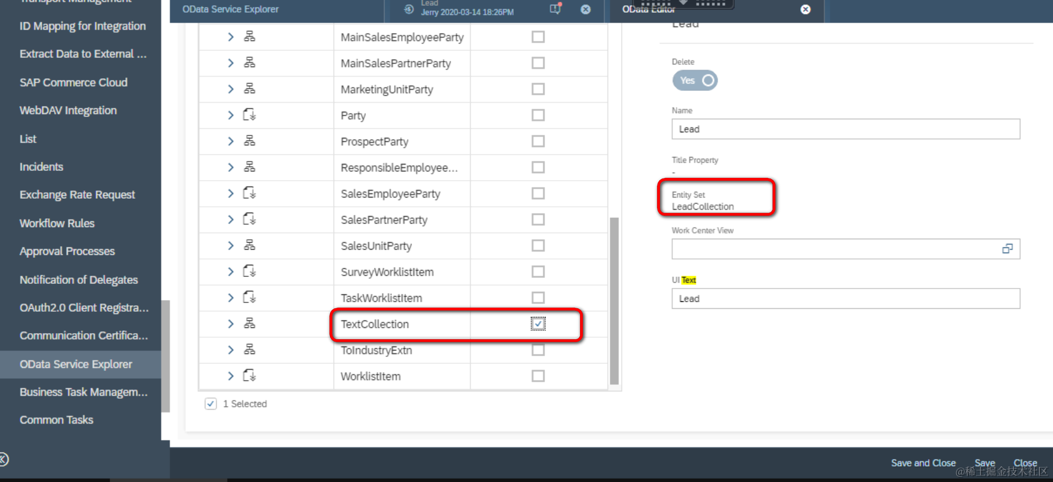Toggle the Delete switch set to Yes
This screenshot has width=1053, height=482.
click(695, 81)
